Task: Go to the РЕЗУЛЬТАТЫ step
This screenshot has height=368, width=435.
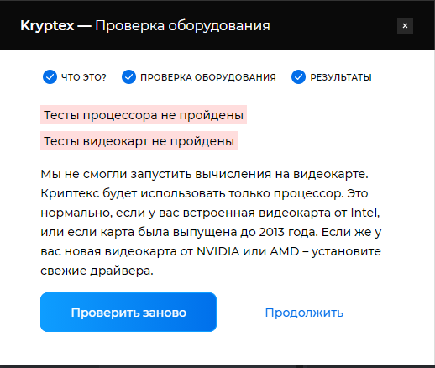Action: [x=341, y=77]
